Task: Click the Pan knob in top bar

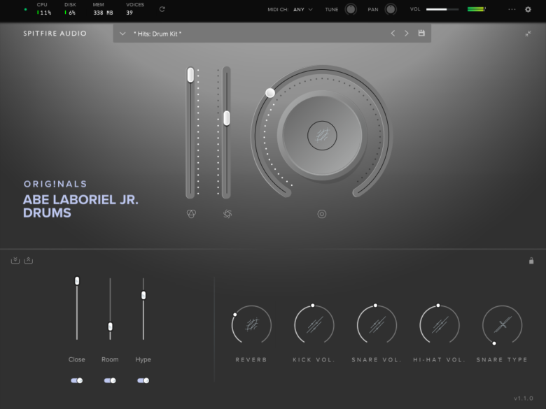Action: (391, 9)
